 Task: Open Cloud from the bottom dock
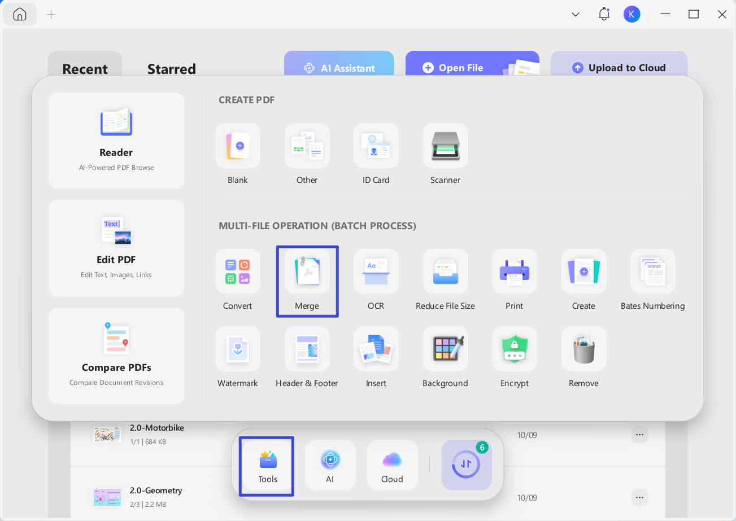[392, 465]
